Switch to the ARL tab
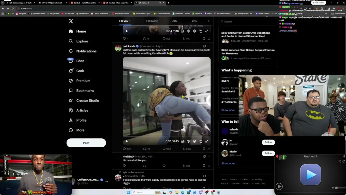The image size is (346, 195). (175, 21)
